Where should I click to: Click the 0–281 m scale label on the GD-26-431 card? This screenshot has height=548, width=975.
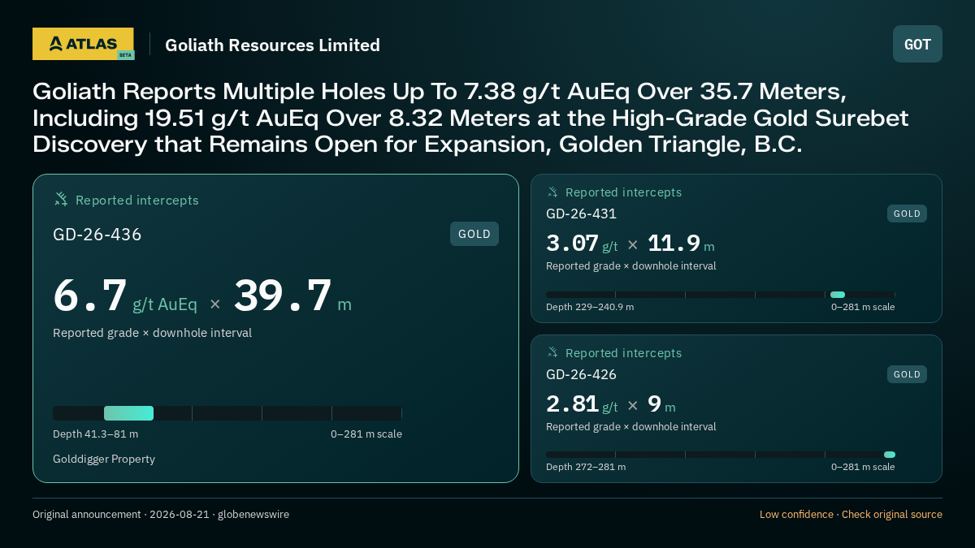pos(863,307)
